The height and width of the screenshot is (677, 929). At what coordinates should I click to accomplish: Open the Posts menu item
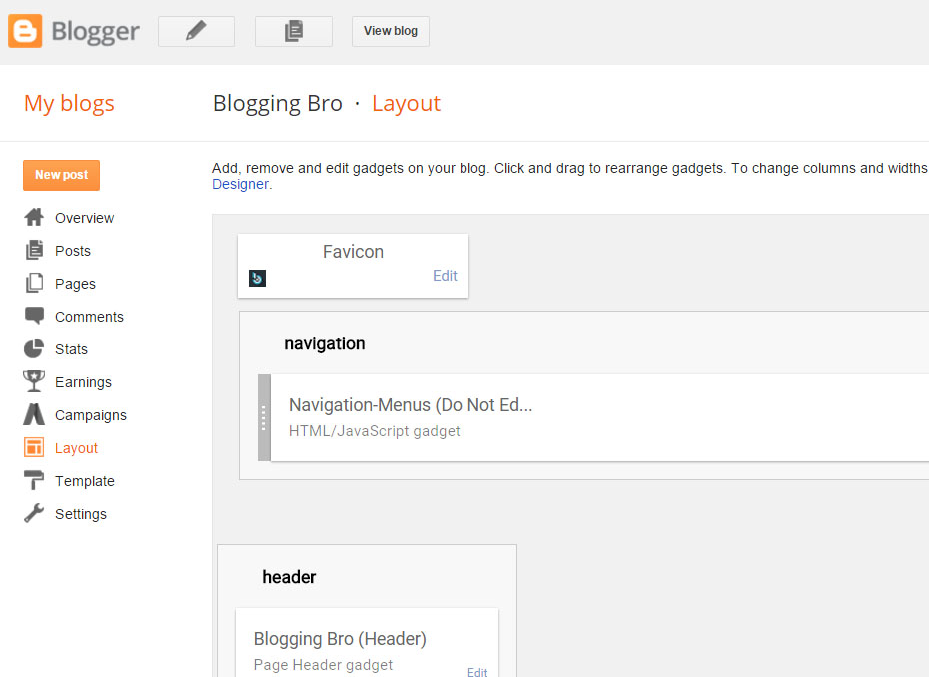pyautogui.click(x=73, y=251)
